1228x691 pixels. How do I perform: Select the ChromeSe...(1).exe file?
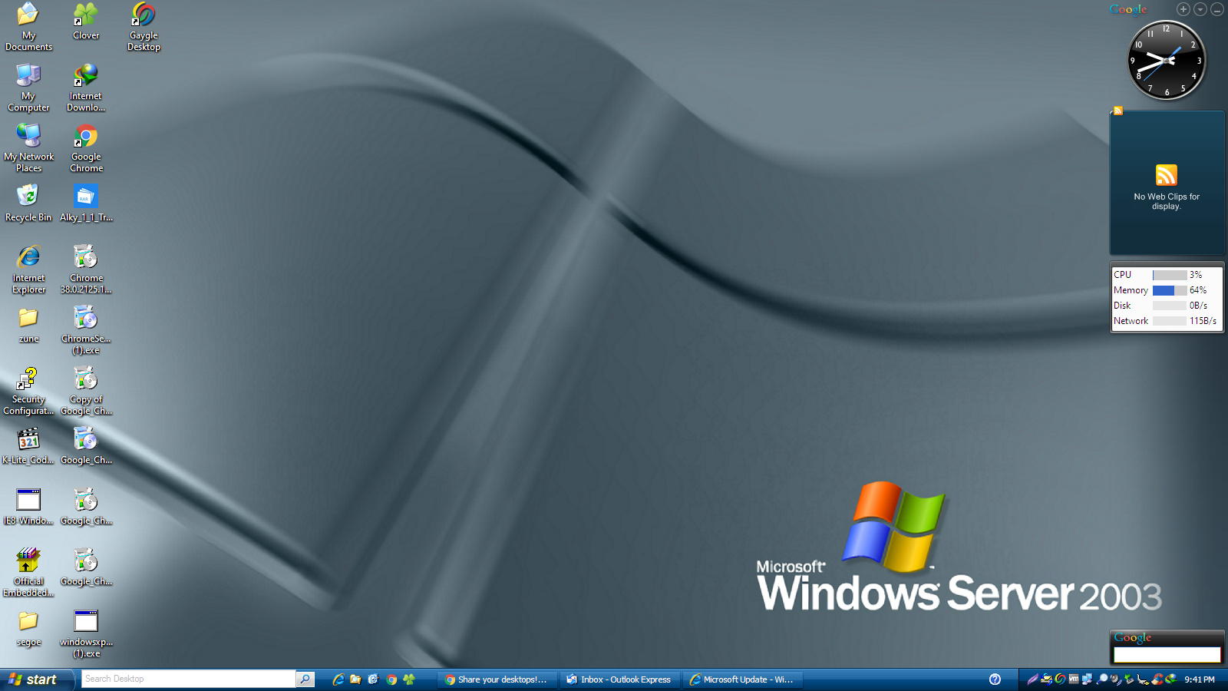click(x=86, y=330)
